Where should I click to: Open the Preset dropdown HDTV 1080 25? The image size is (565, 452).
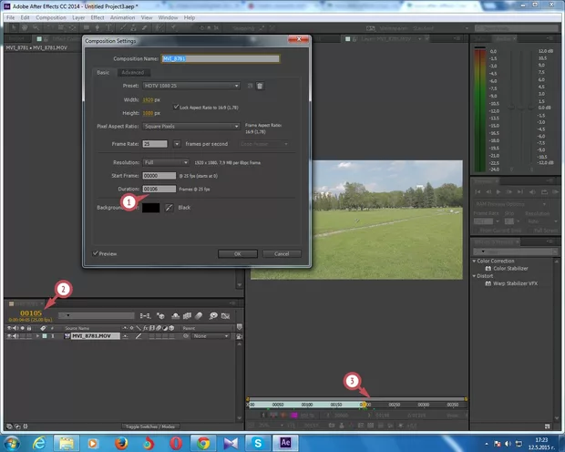point(191,86)
